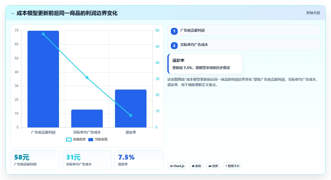Click the 广告前贡献利润 blue bar
Screen dimensions: 331x180
[43, 79]
